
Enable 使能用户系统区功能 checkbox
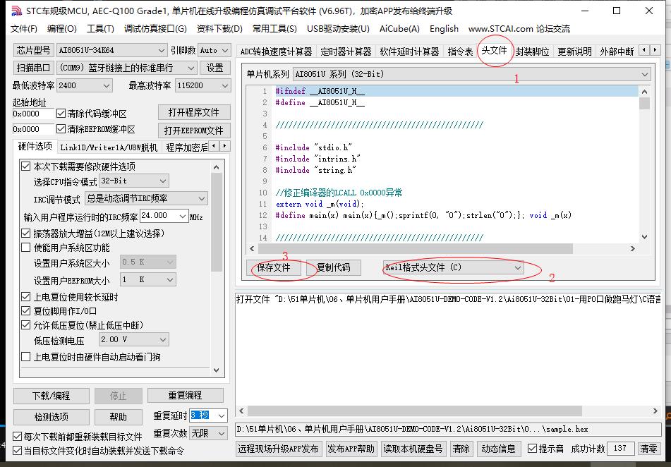pyautogui.click(x=26, y=248)
